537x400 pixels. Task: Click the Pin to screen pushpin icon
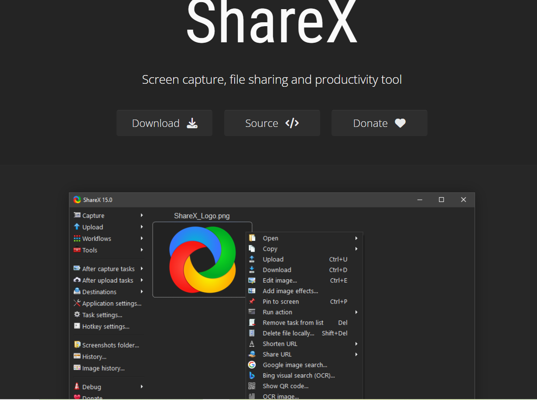[252, 301]
